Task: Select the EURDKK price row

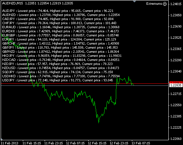Action: click(x=60, y=31)
